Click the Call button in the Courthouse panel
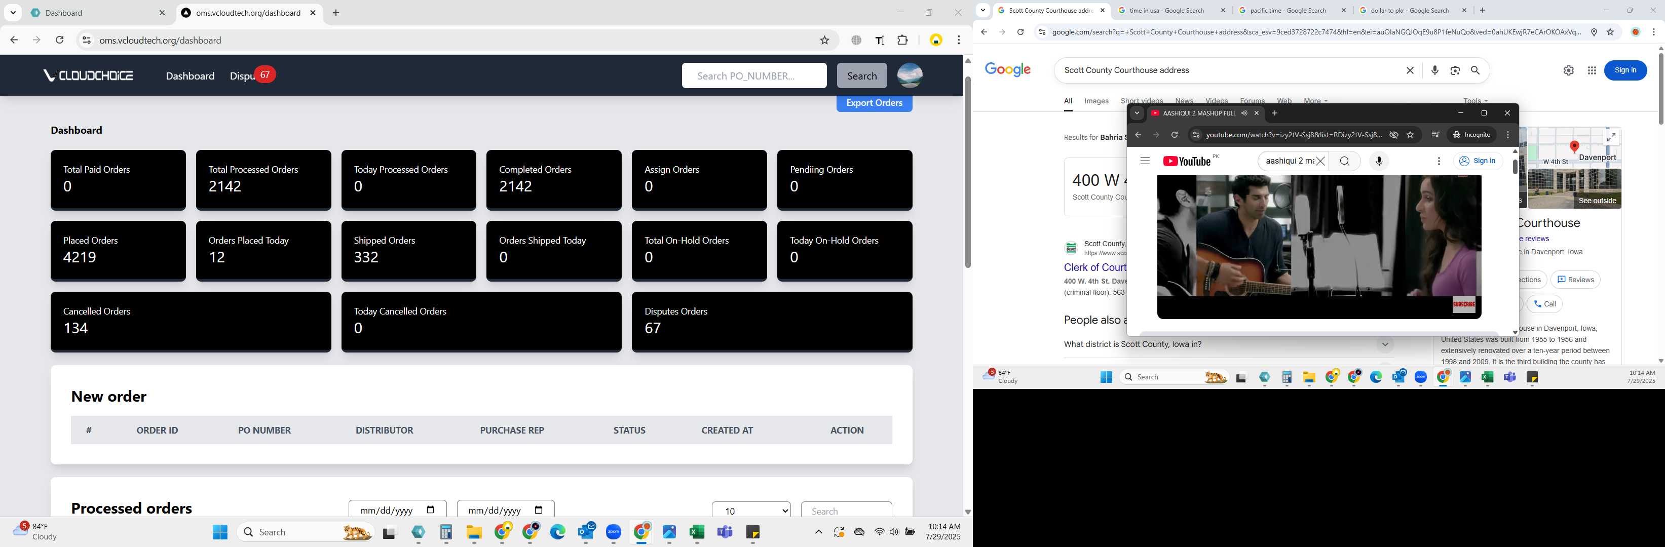1665x547 pixels. [x=1545, y=304]
